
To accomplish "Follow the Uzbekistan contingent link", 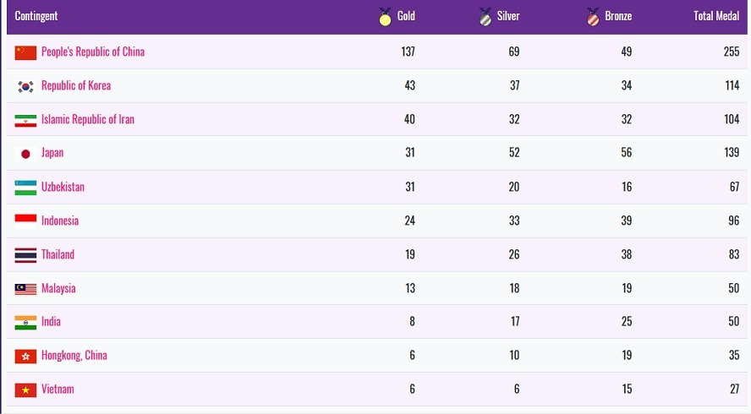I will tap(63, 188).
